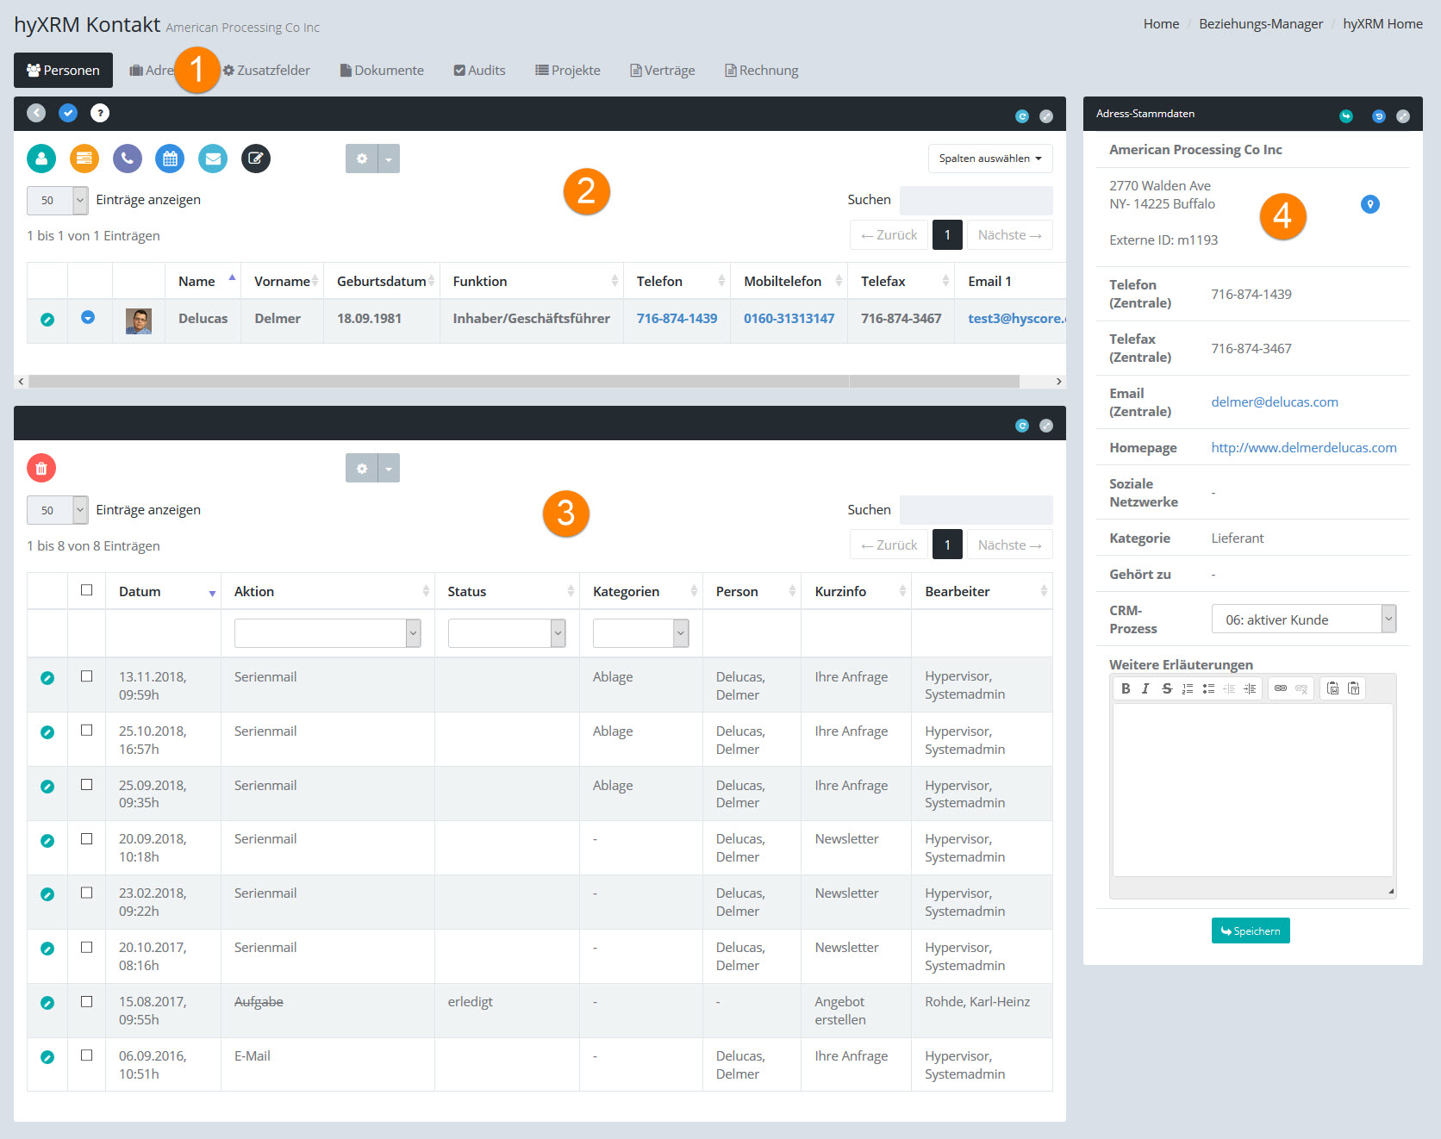Click the Bold button in text editor
Viewport: 1441px width, 1139px height.
[1126, 688]
